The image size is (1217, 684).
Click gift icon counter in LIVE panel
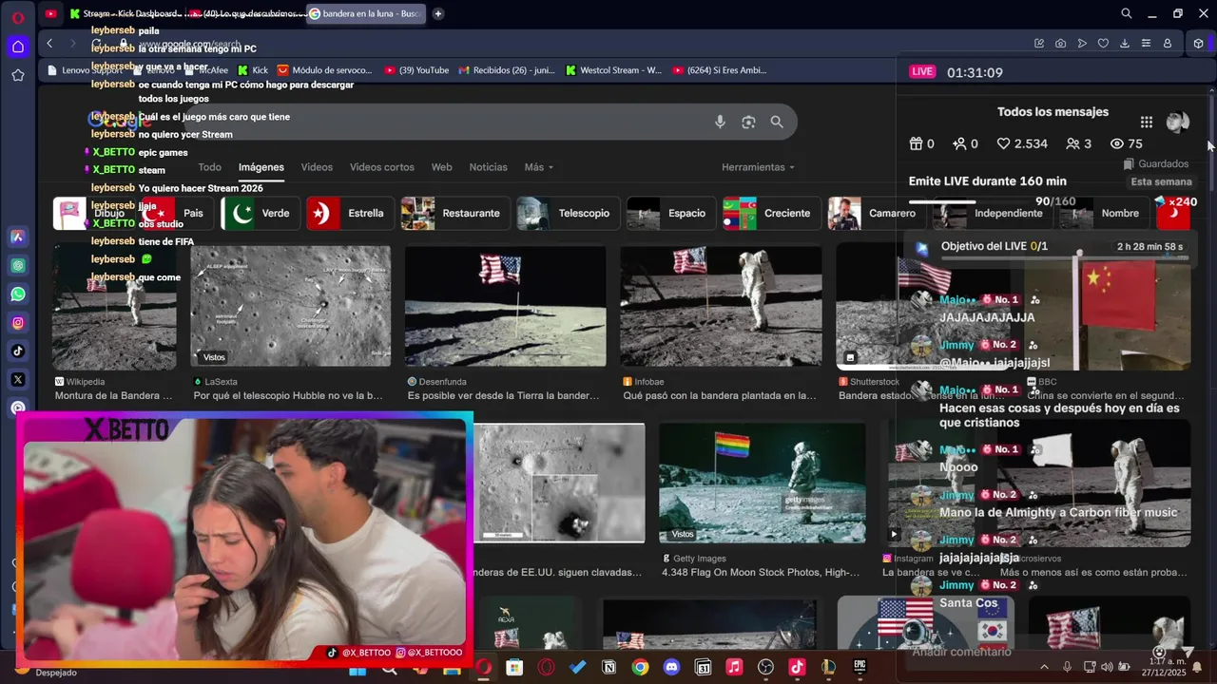coord(921,143)
